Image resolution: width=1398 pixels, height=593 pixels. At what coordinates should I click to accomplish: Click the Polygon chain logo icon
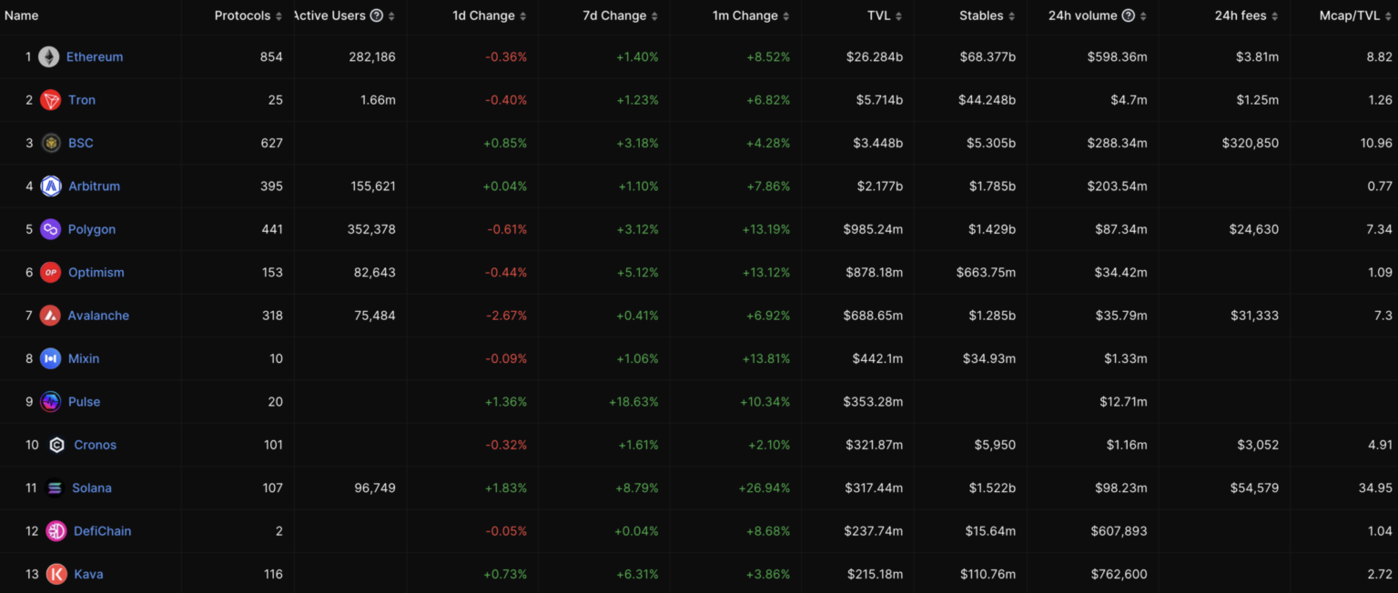[51, 229]
